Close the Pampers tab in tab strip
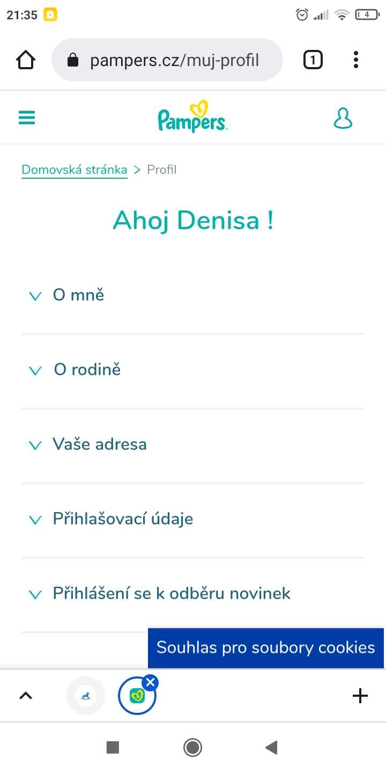This screenshot has width=386, height=773. pyautogui.click(x=151, y=682)
